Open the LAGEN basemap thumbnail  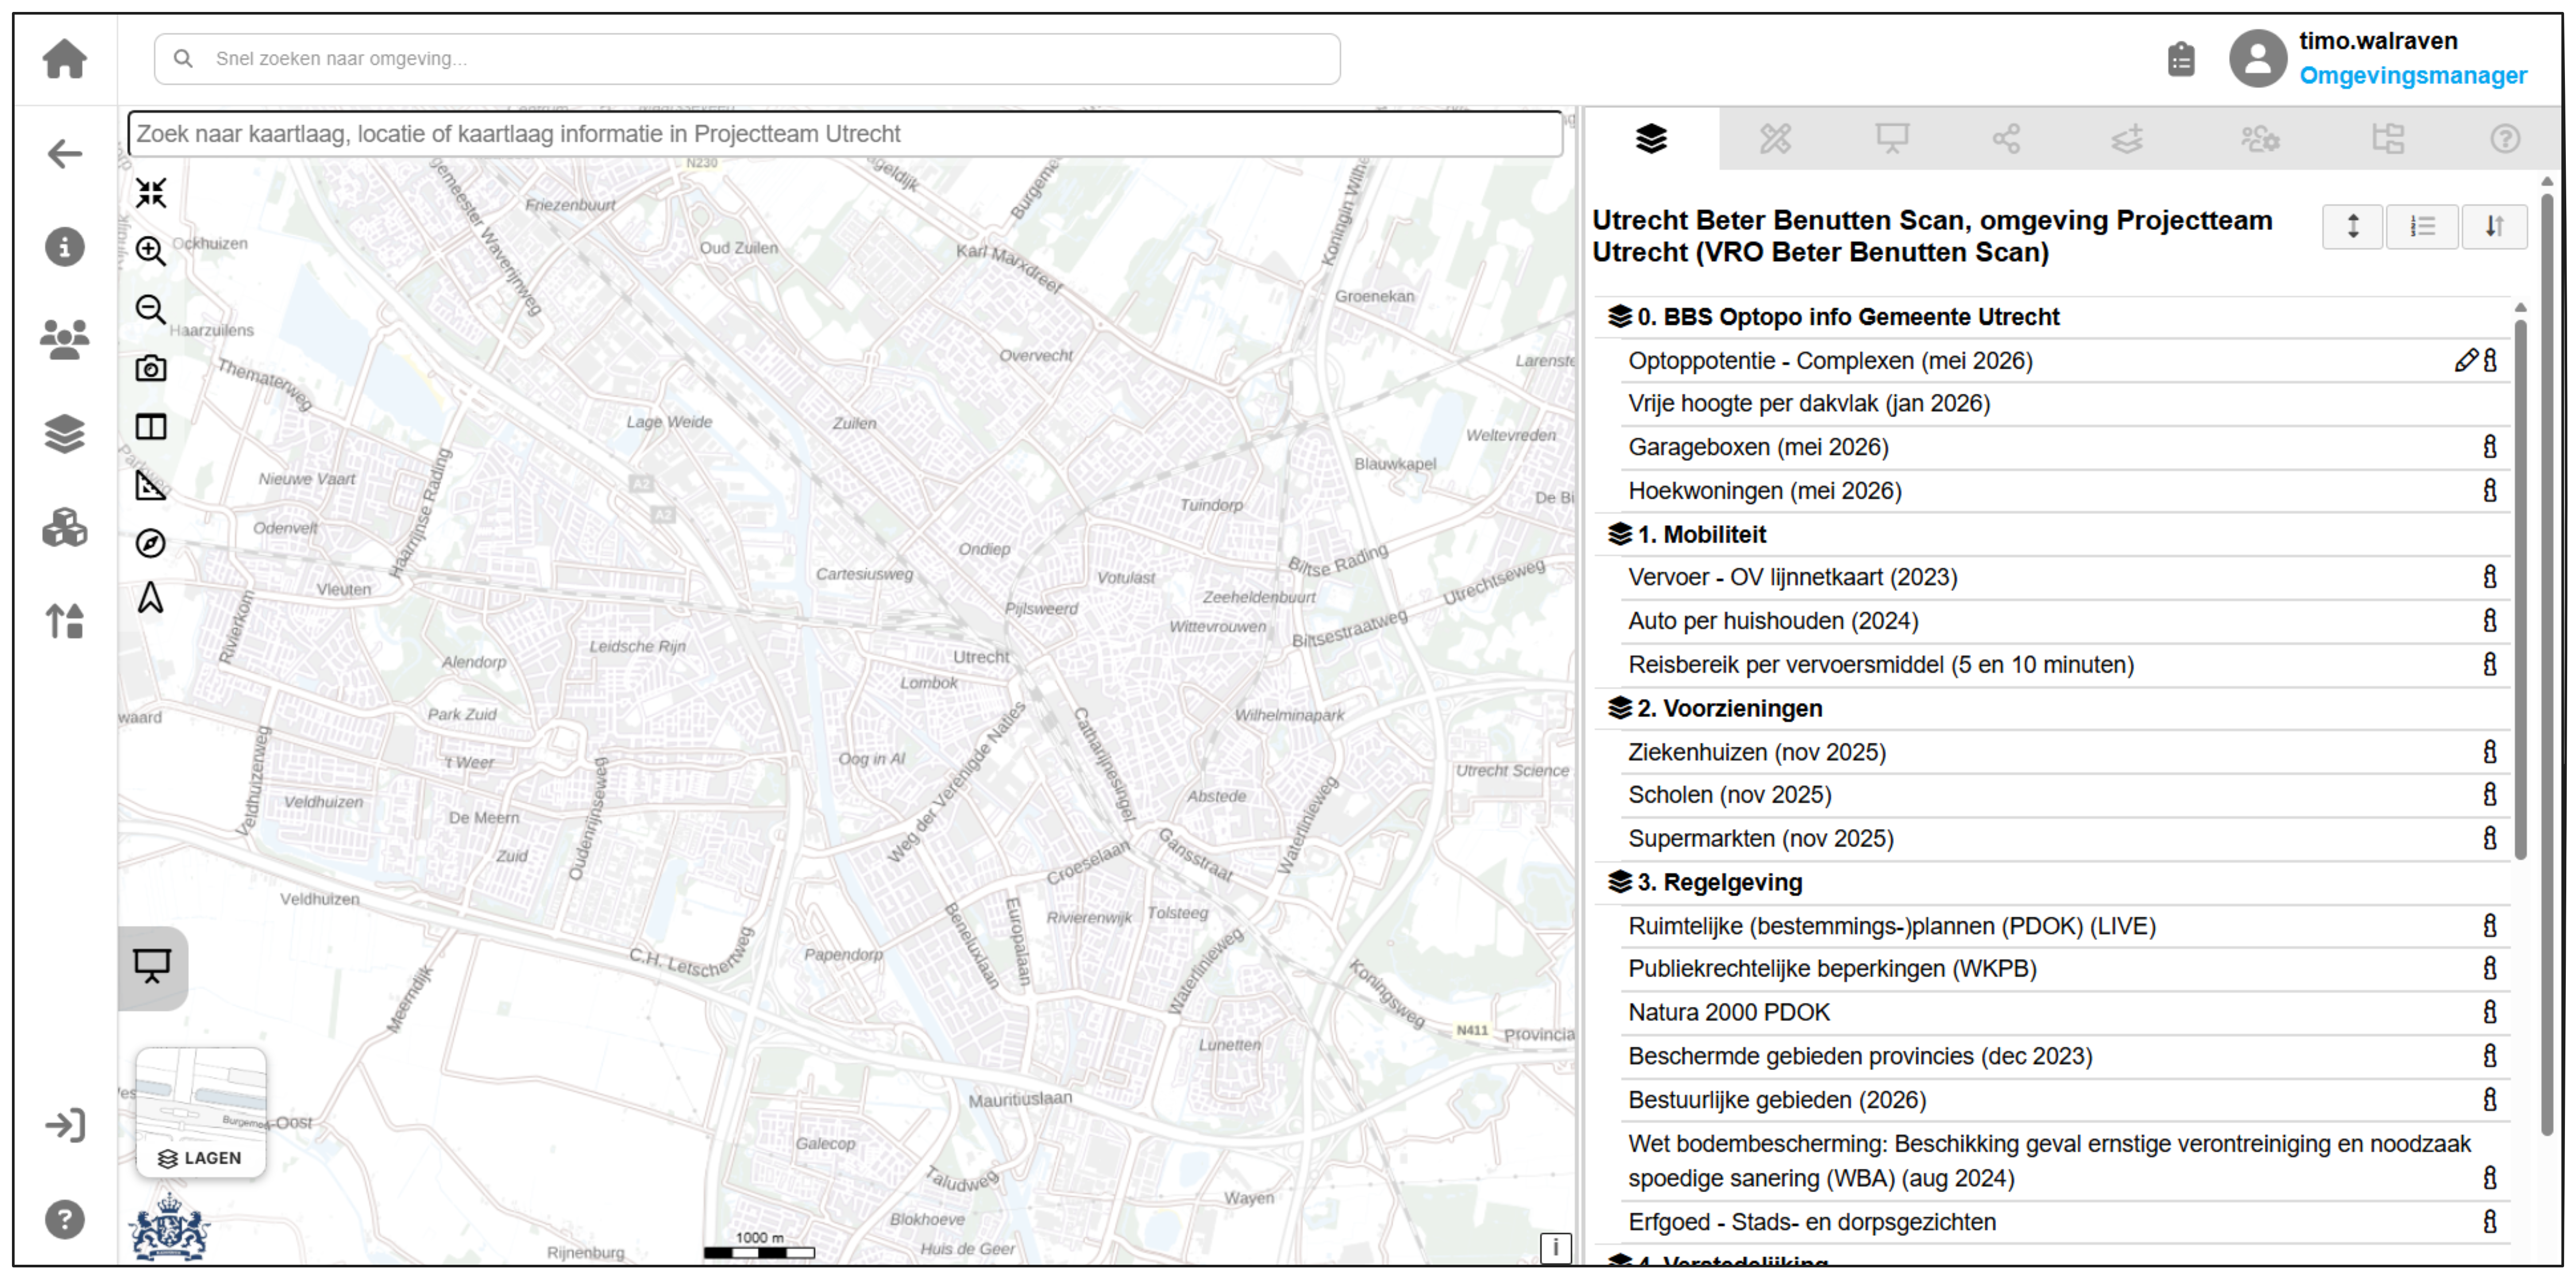coord(201,1113)
